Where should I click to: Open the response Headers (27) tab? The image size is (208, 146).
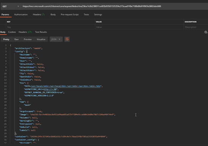pos(25,32)
